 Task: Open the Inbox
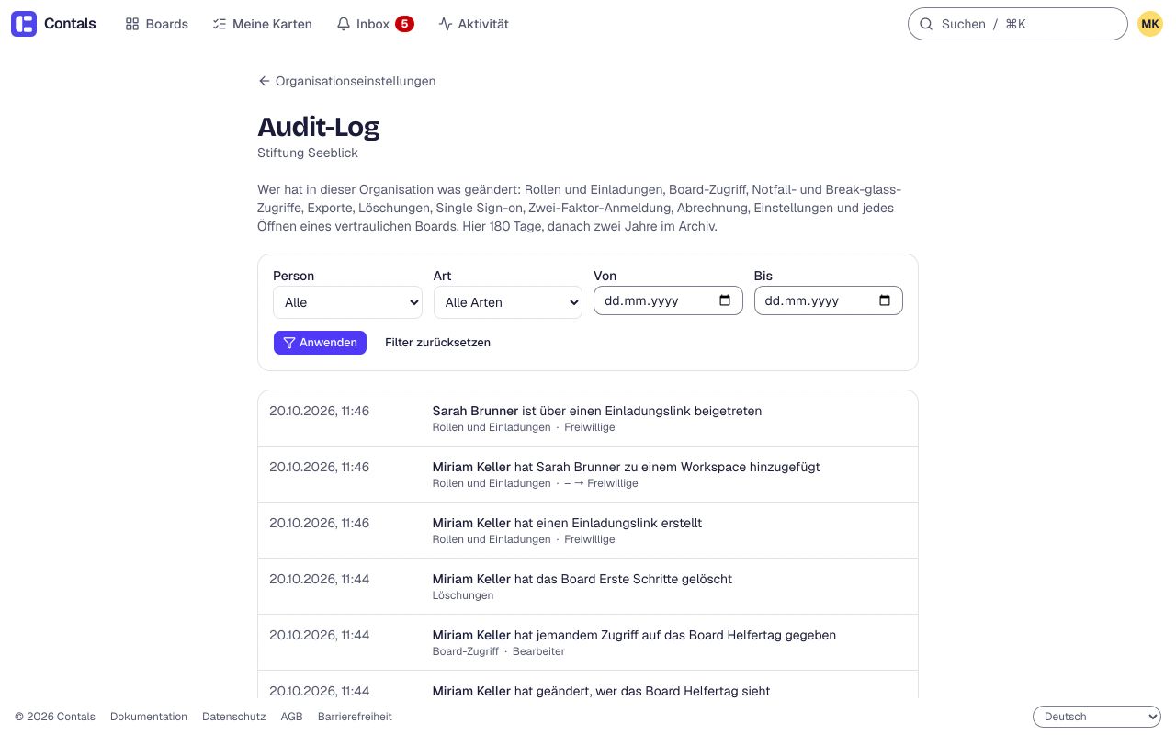[x=375, y=24]
